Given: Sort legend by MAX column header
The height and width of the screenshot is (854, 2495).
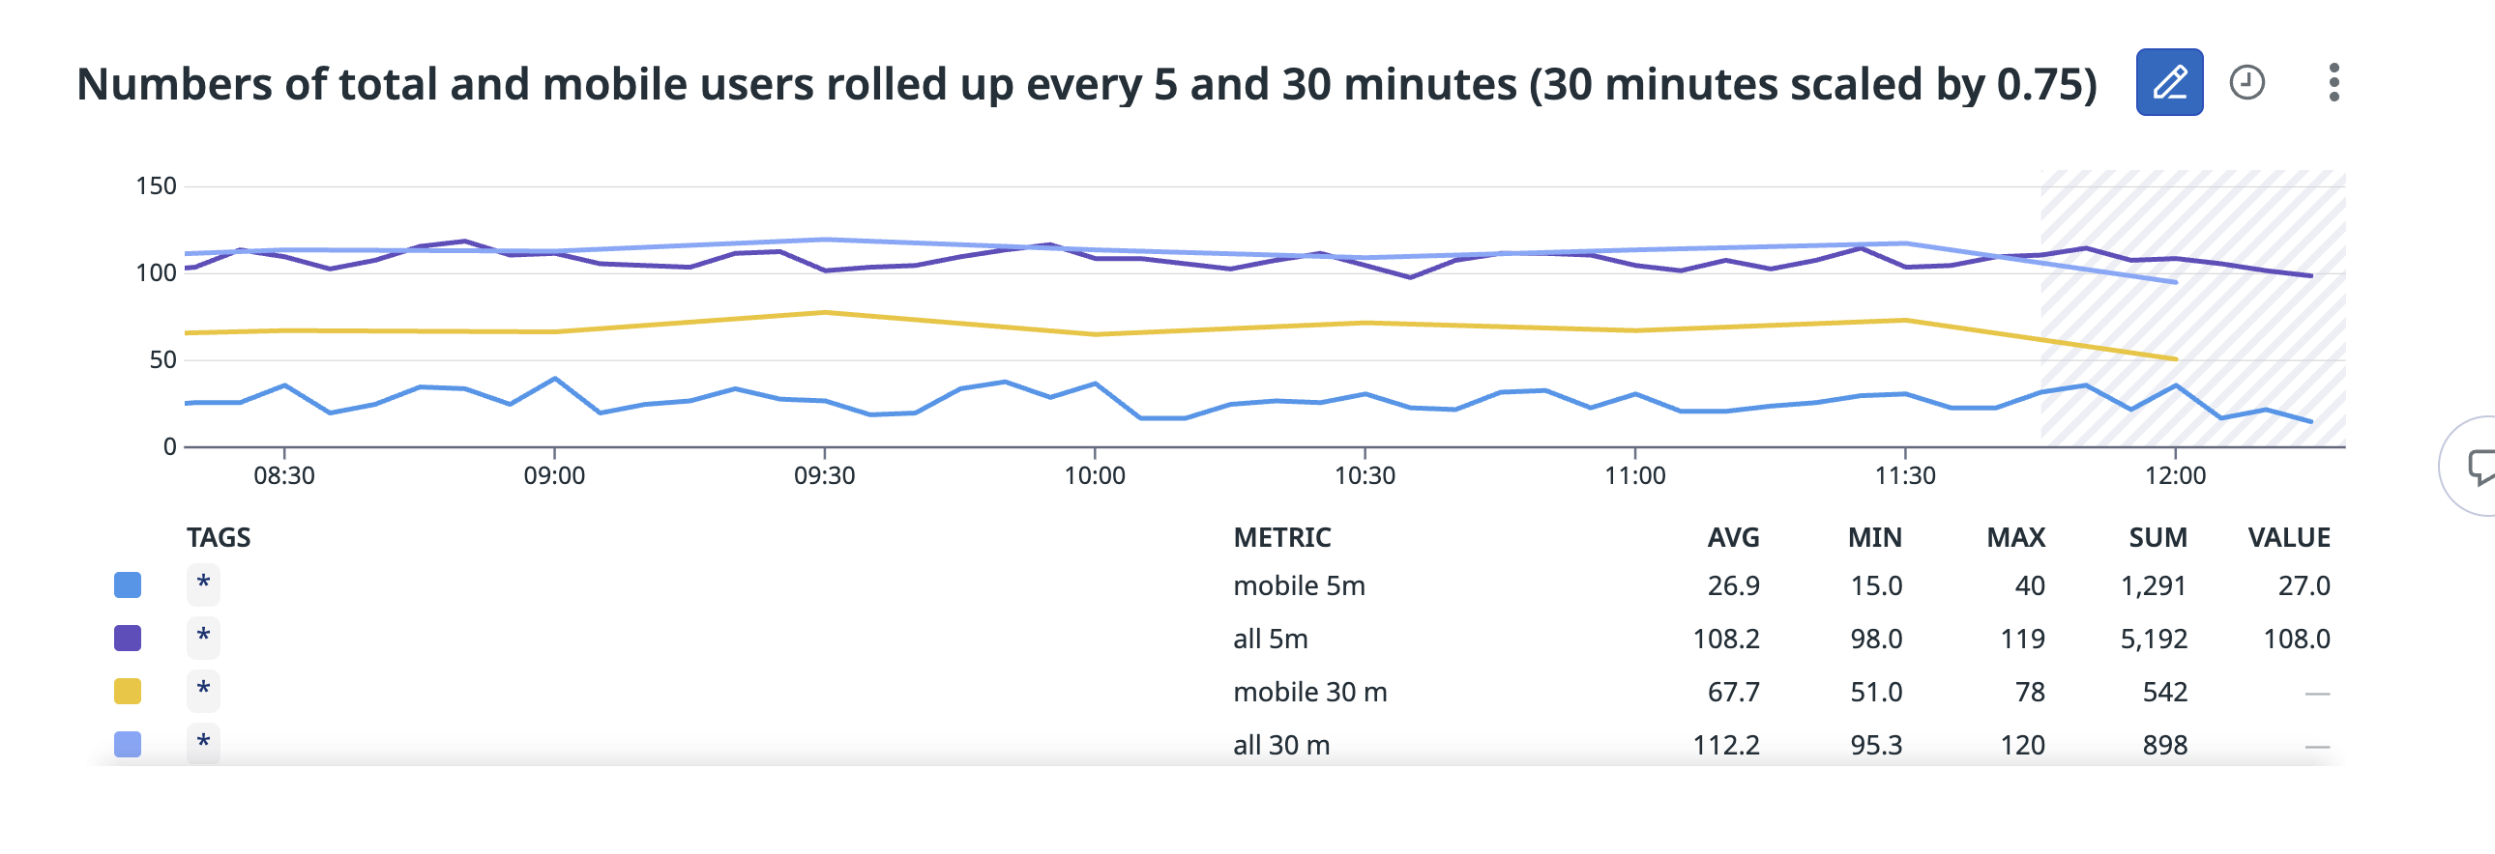Looking at the screenshot, I should click(2015, 538).
